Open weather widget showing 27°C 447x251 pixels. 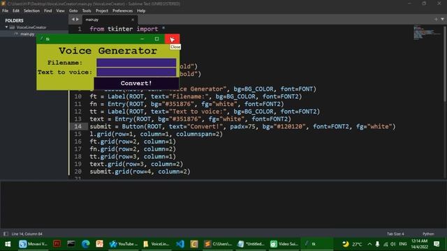352,244
